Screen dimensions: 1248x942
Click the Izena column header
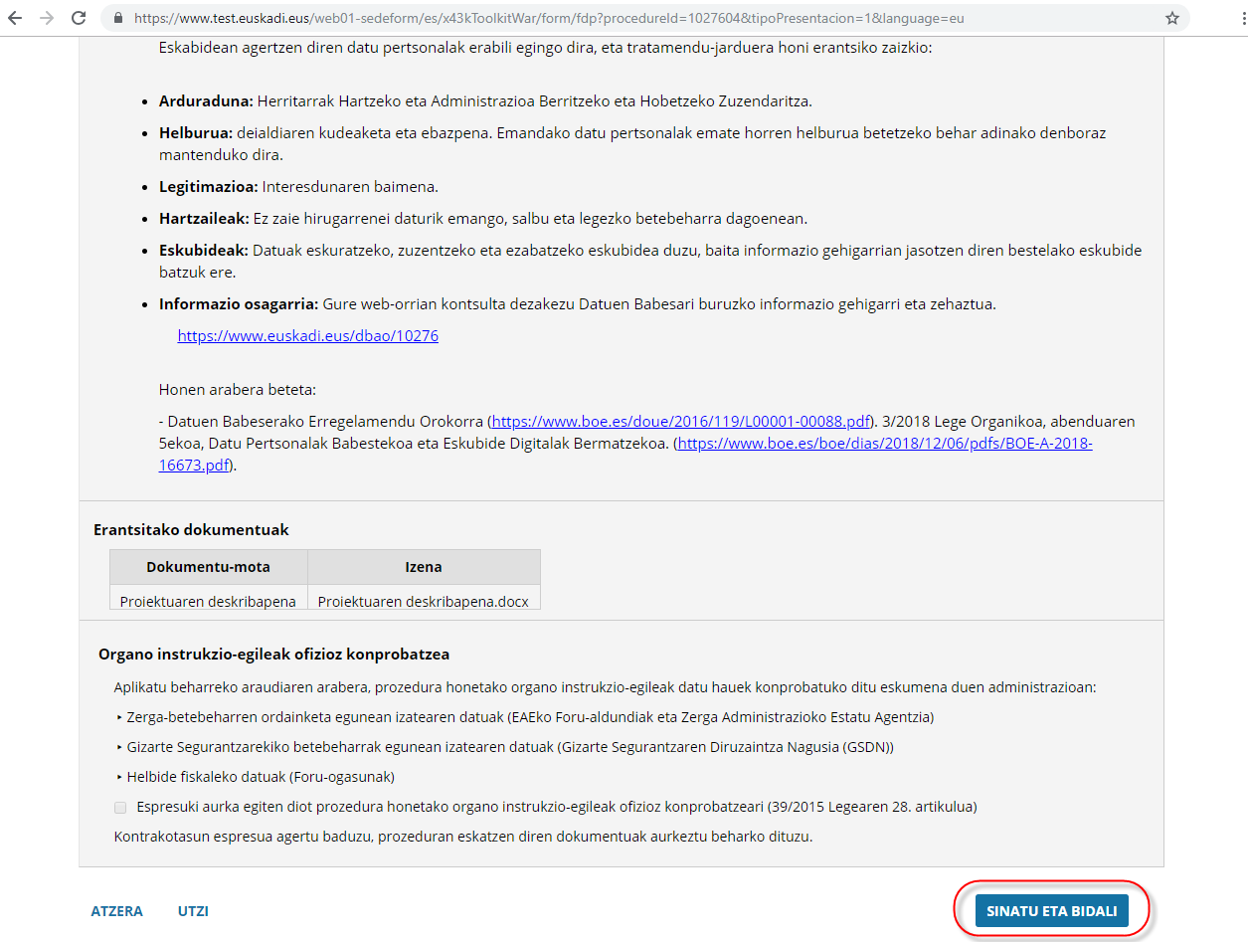424,567
